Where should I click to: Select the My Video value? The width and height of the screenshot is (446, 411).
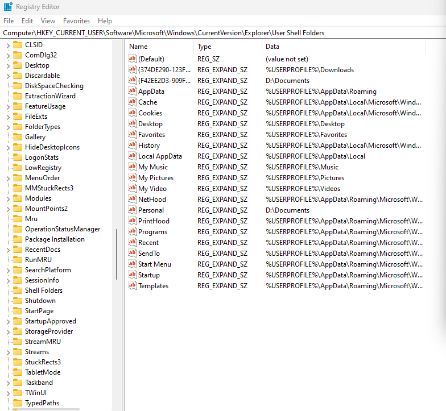tap(152, 189)
